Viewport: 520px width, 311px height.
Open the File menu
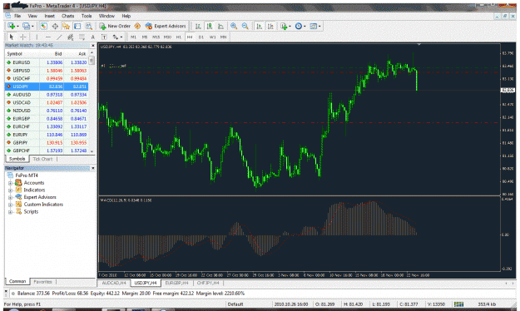click(x=17, y=16)
